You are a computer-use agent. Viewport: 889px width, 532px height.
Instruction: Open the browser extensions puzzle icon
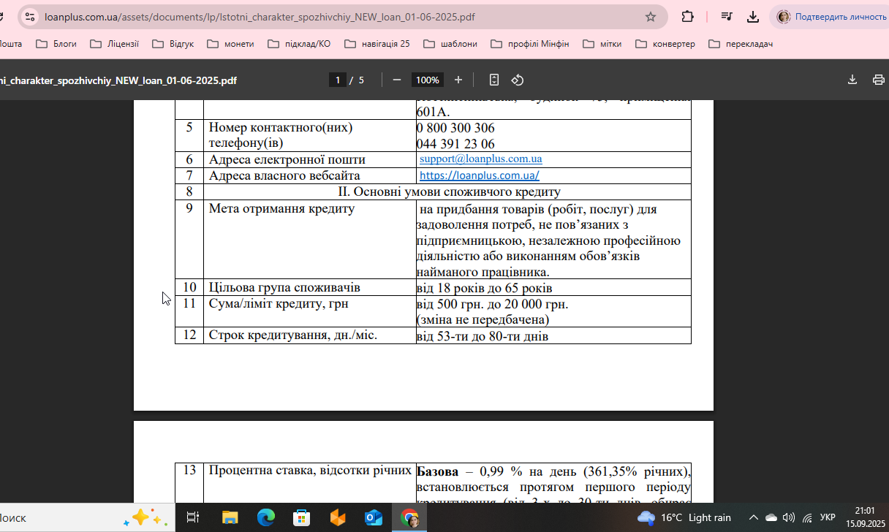click(x=687, y=17)
